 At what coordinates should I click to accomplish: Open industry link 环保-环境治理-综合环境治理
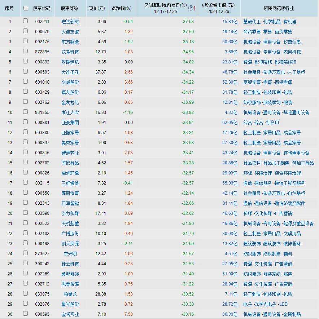tap(272, 173)
